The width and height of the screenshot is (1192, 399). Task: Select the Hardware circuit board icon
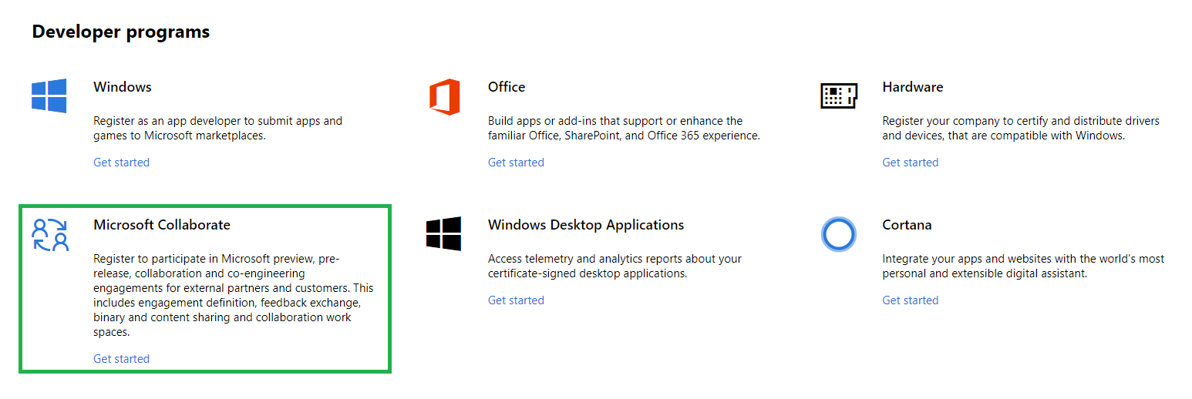[839, 96]
